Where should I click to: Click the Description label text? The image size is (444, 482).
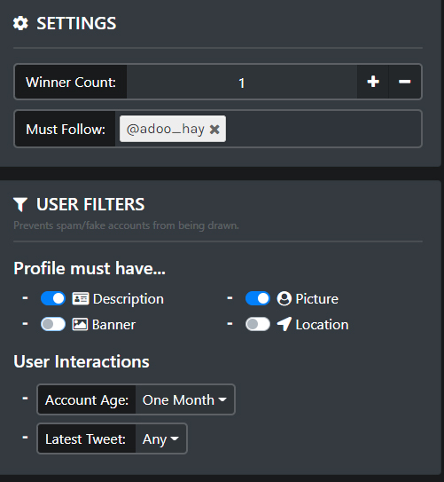click(129, 299)
